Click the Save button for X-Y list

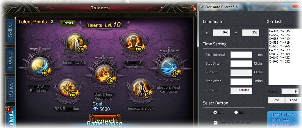276,100
